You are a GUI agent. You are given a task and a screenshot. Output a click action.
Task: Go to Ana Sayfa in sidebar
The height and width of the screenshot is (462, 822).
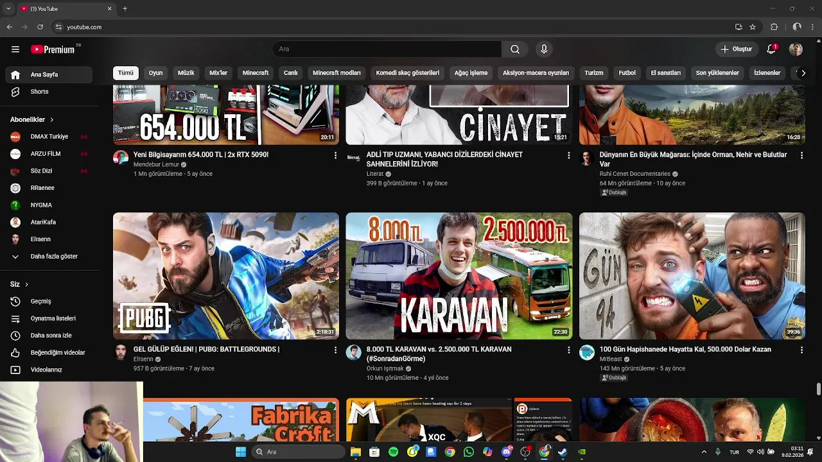[x=49, y=74]
